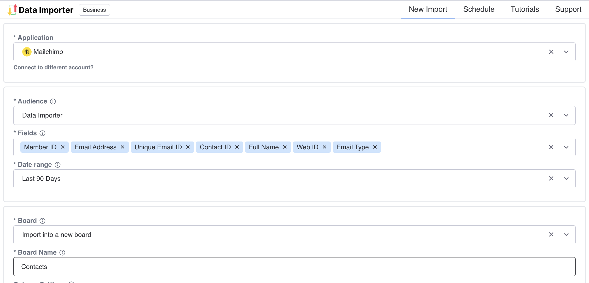Image resolution: width=589 pixels, height=283 pixels.
Task: Remove the Unique Email ID tag
Action: click(x=188, y=147)
